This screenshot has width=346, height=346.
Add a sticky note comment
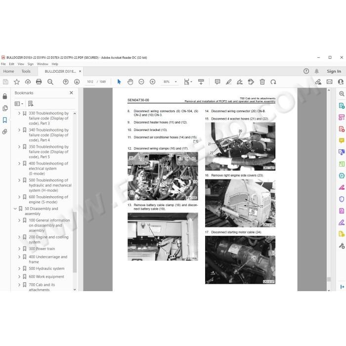[217, 82]
